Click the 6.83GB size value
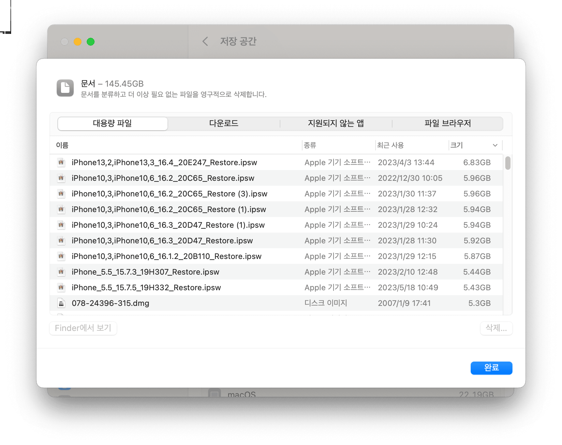562x445 pixels. tap(477, 162)
